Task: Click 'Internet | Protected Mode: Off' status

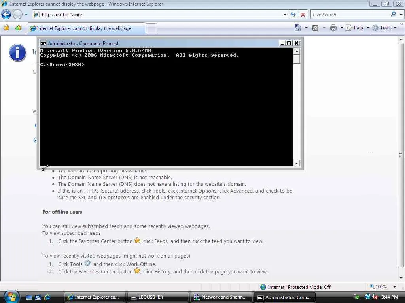Action: point(299,287)
